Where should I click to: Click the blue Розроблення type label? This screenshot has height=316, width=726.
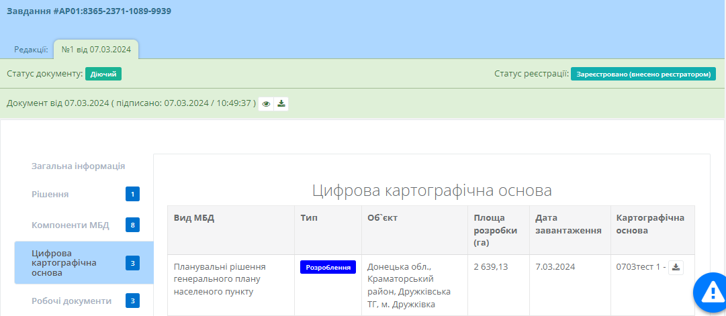(x=328, y=267)
